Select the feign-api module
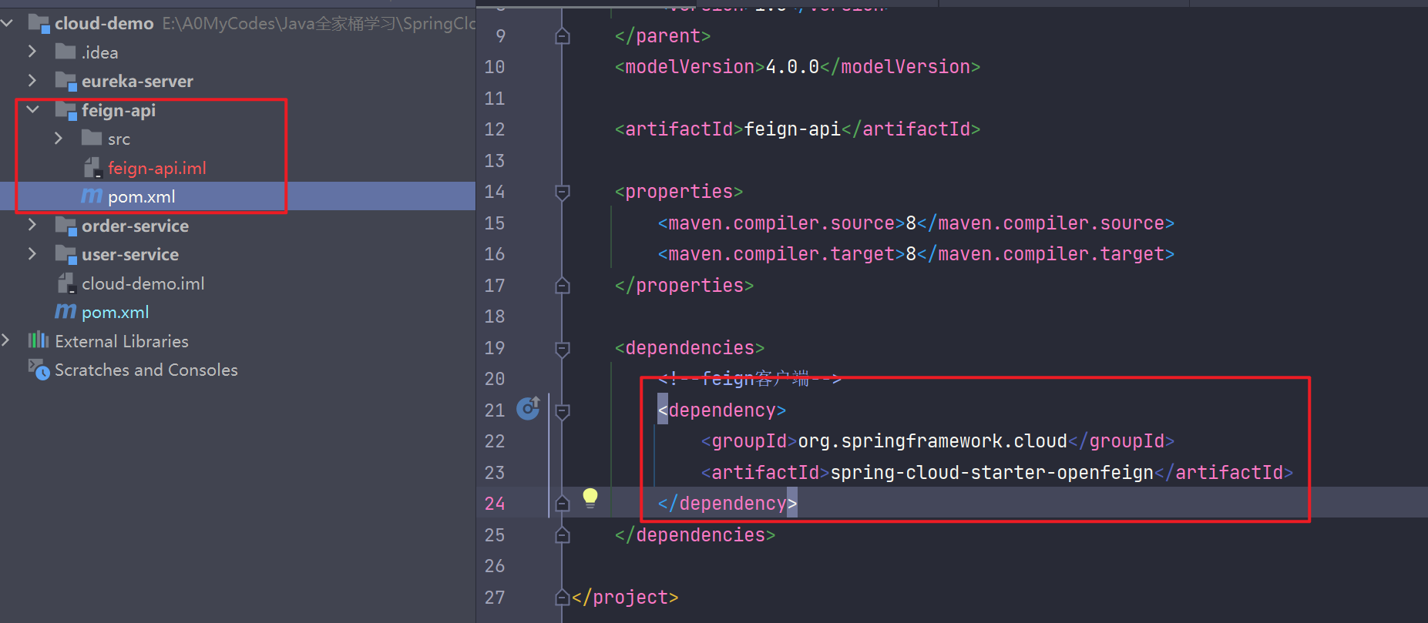This screenshot has width=1428, height=623. [237, 110]
